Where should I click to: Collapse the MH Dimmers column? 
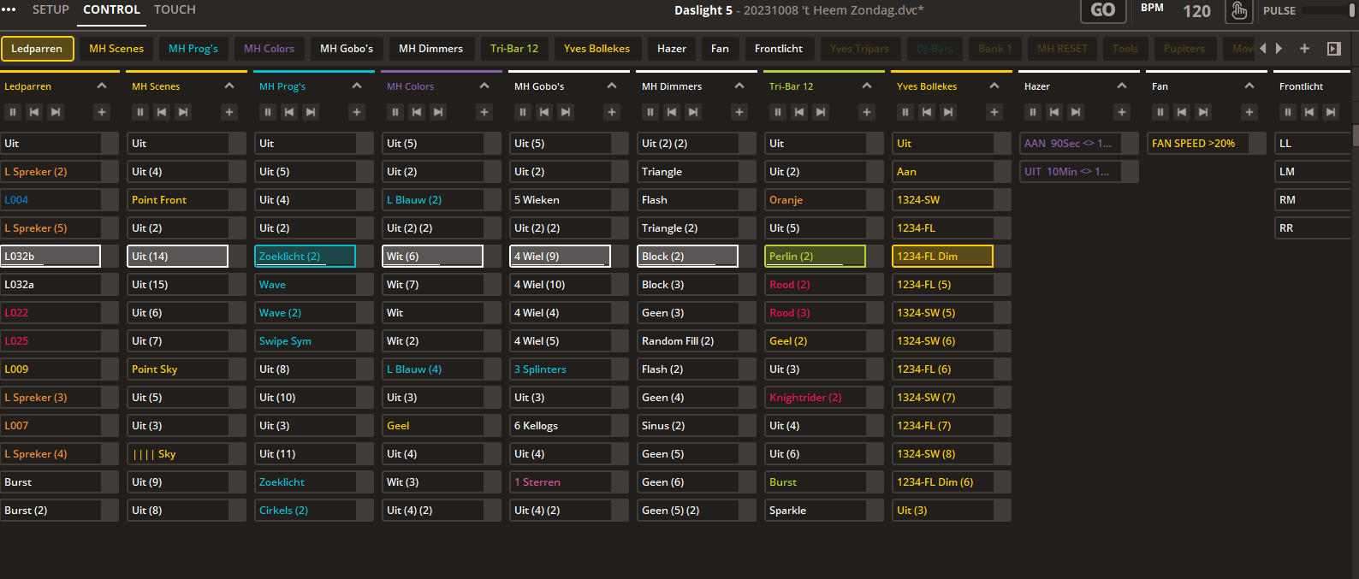pyautogui.click(x=739, y=86)
